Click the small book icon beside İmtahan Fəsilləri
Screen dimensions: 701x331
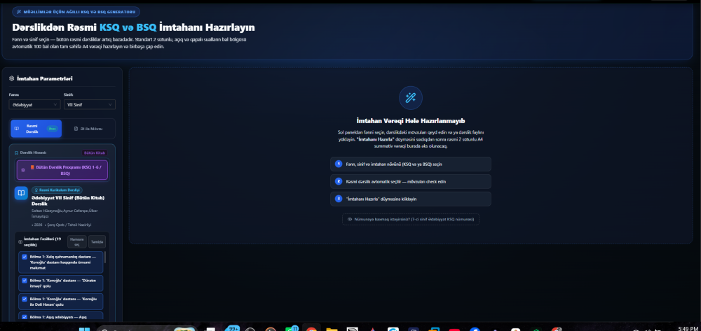(x=20, y=242)
